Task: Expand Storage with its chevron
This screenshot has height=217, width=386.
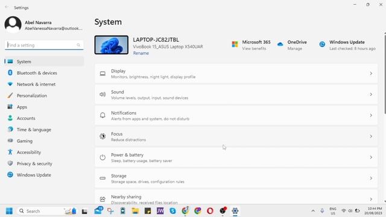Action: tap(371, 178)
